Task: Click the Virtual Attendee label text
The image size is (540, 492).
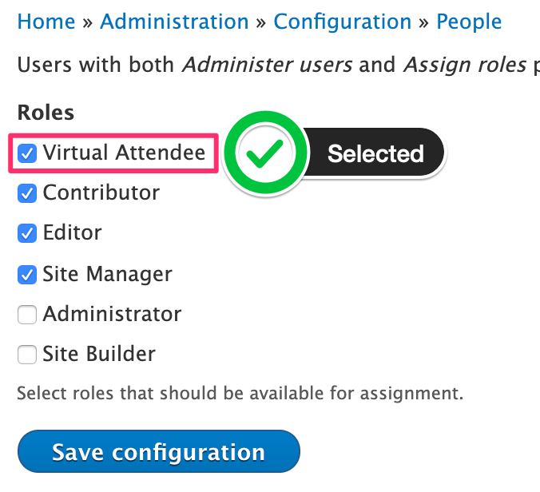Action: point(124,153)
